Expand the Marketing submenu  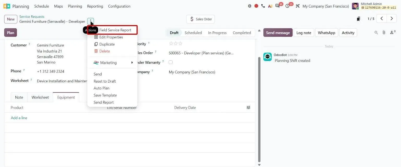[112, 63]
